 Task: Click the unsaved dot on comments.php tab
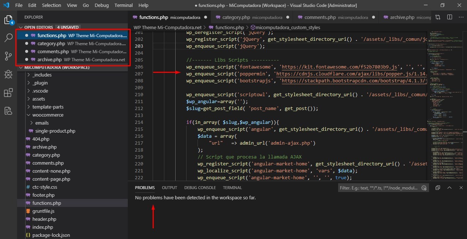tap(374, 17)
